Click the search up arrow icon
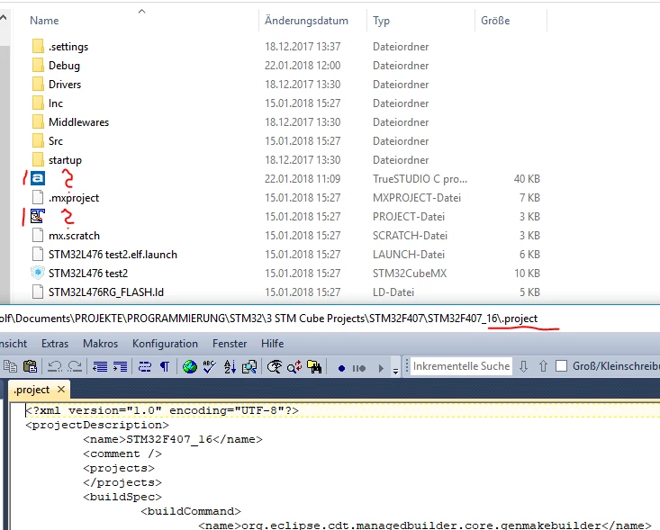660x530 pixels. coord(543,366)
